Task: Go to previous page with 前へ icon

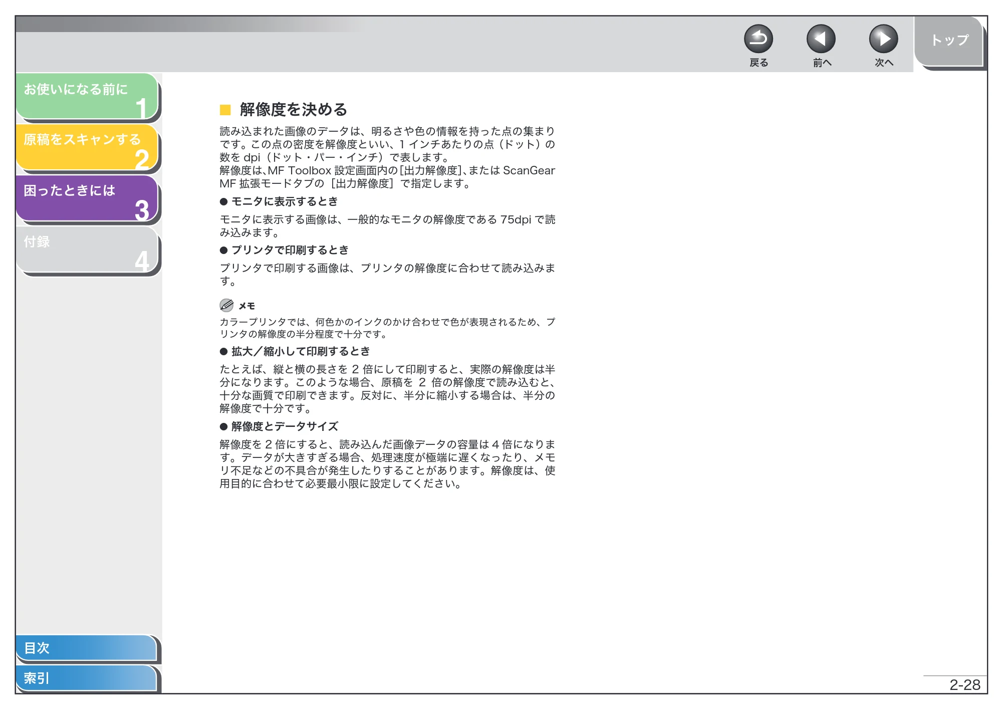Action: point(821,39)
